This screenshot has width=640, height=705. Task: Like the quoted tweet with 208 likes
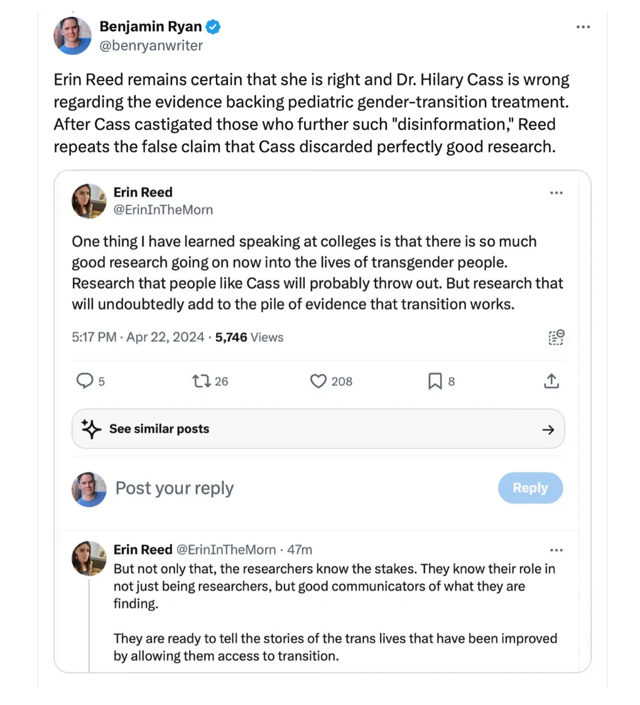tap(320, 381)
